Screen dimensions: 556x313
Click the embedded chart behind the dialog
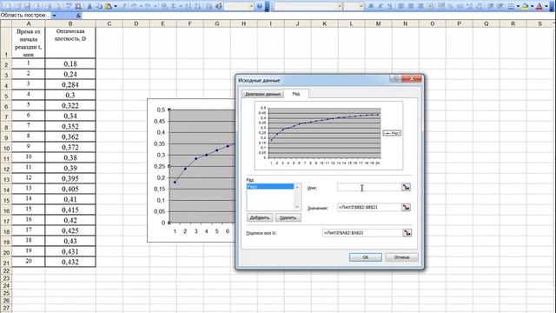click(191, 170)
